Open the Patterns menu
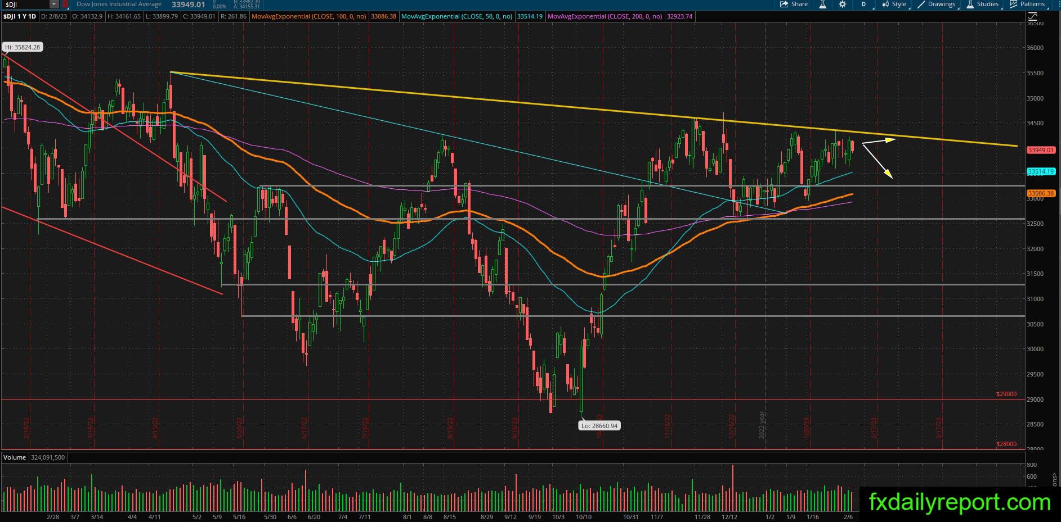Screen dimensions: 1061x522 point(1027,4)
